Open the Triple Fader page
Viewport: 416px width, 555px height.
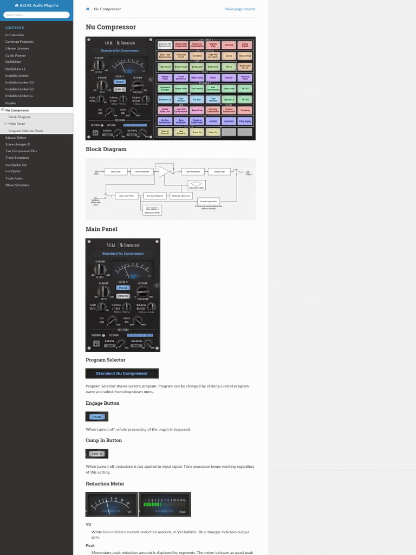[x=14, y=178]
